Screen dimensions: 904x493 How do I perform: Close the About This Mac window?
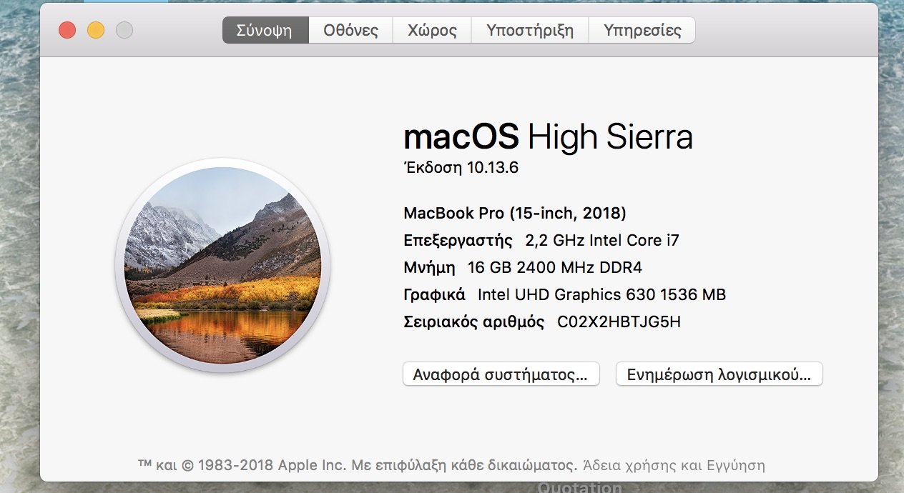pos(67,31)
